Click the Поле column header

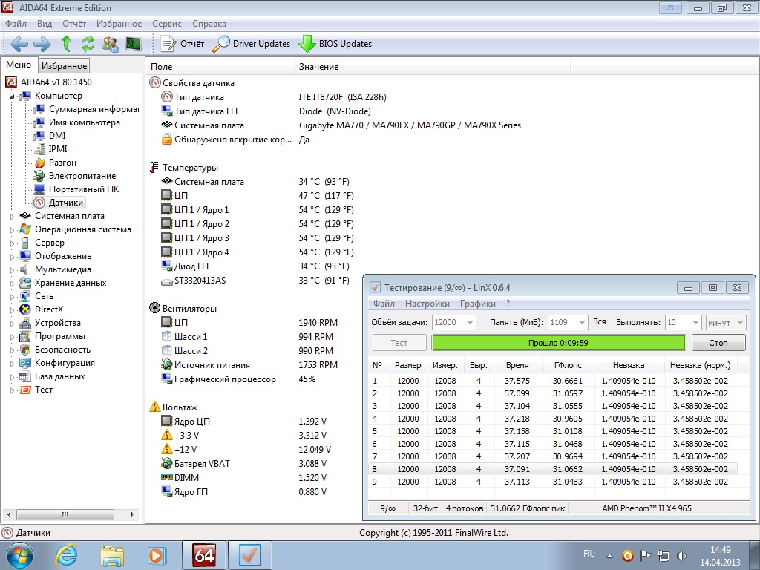click(x=220, y=66)
